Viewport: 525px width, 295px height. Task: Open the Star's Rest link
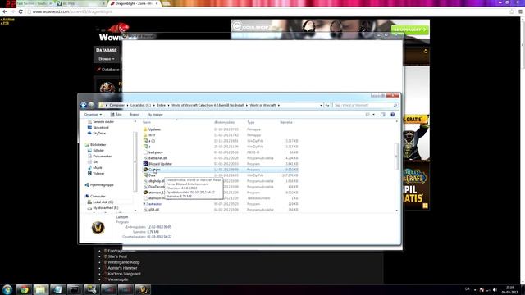coord(117,256)
